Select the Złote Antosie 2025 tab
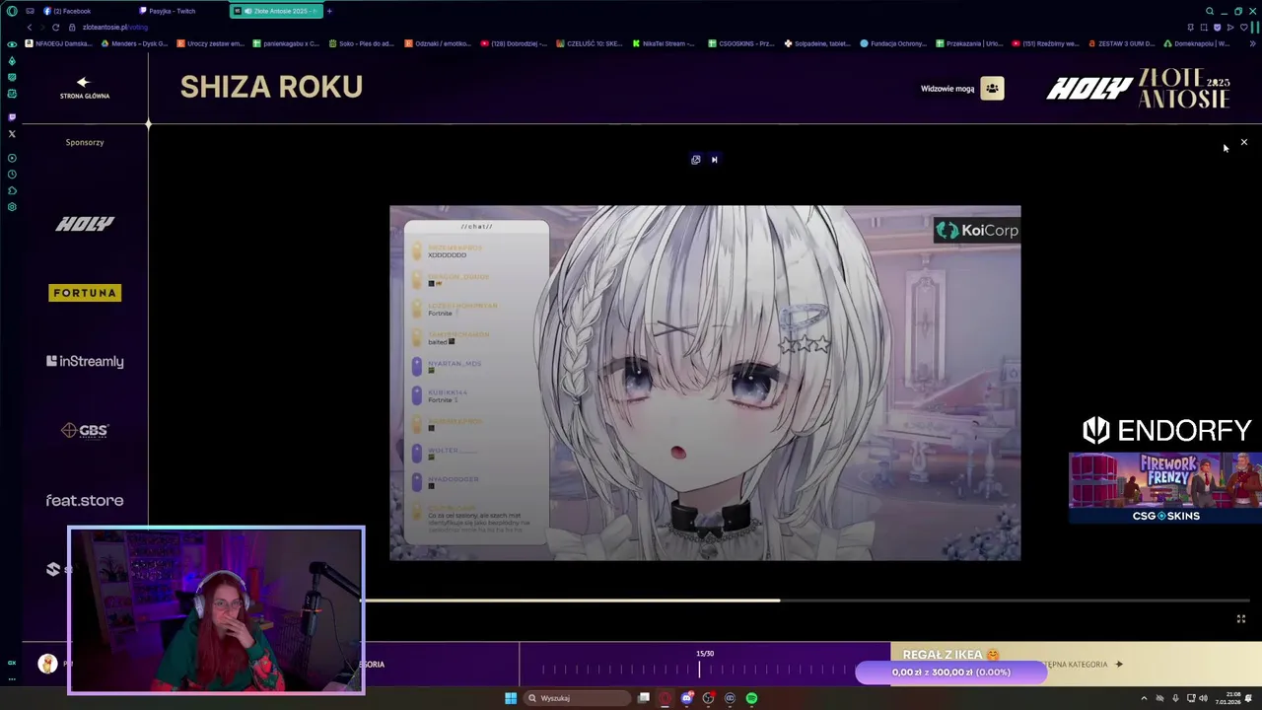 (276, 11)
